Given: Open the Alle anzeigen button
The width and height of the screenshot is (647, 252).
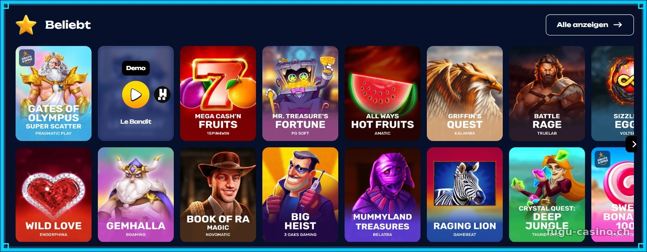Looking at the screenshot, I should (590, 25).
